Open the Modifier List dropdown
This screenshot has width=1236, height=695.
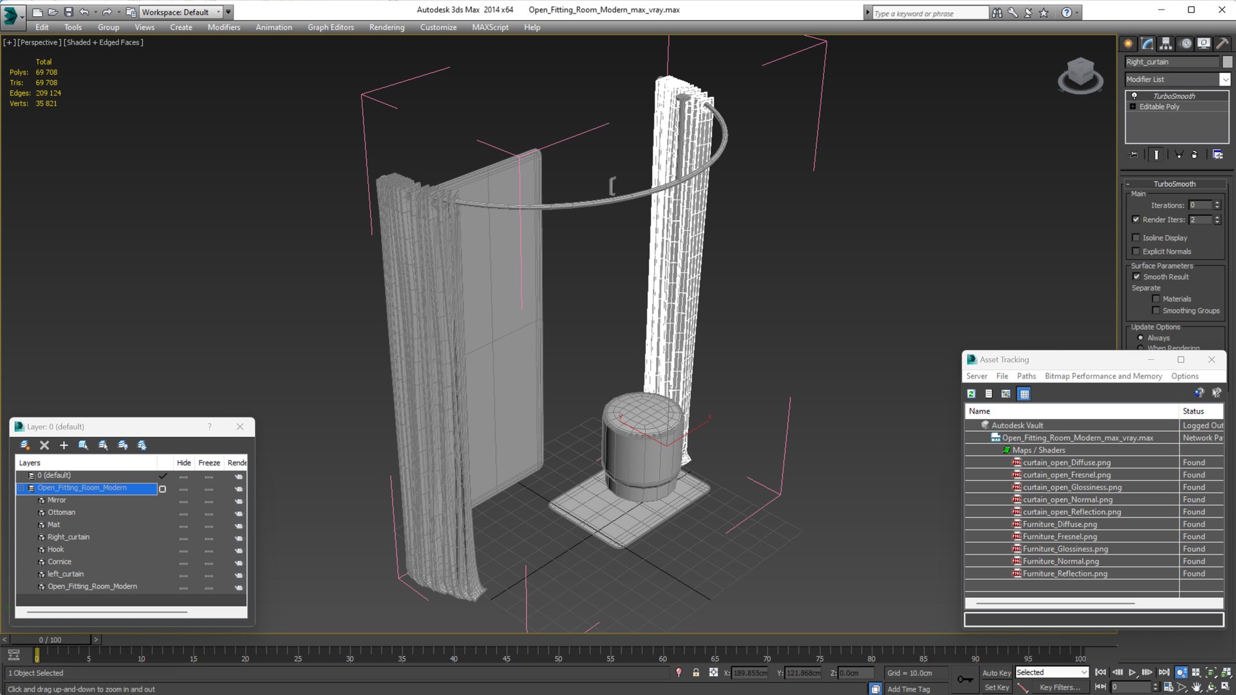pos(1224,79)
